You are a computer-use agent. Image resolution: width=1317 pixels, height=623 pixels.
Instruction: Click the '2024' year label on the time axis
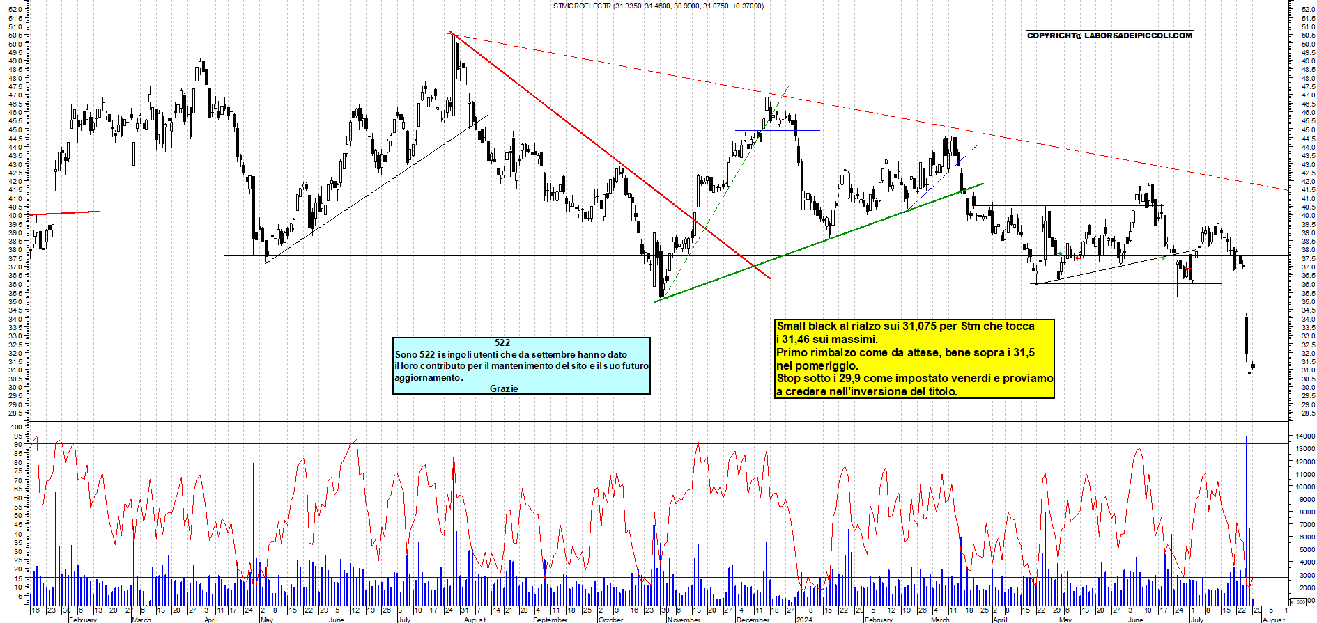coord(804,620)
